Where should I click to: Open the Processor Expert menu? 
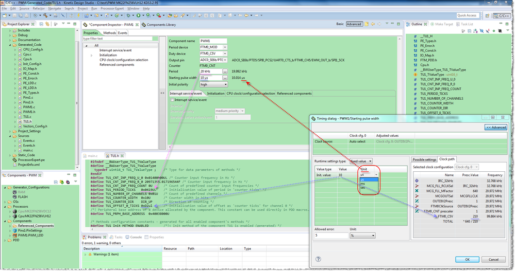pyautogui.click(x=112, y=9)
